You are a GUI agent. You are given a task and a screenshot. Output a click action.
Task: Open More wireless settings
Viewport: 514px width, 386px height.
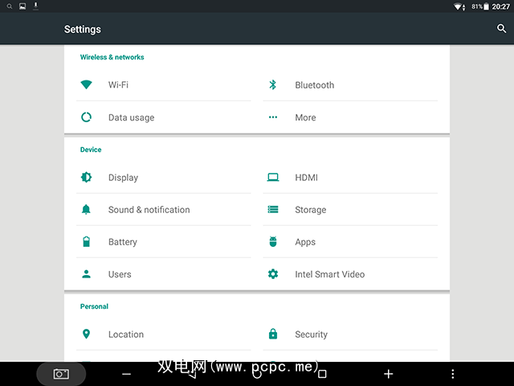[350, 117]
